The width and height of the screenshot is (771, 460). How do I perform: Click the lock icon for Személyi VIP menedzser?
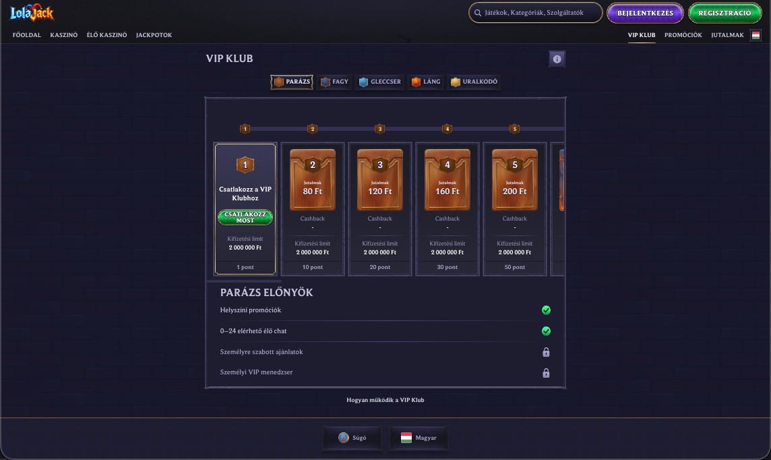[x=546, y=373]
